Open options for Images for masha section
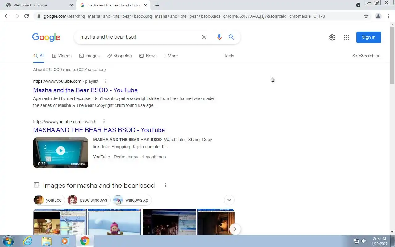This screenshot has height=247, width=395. point(166,185)
